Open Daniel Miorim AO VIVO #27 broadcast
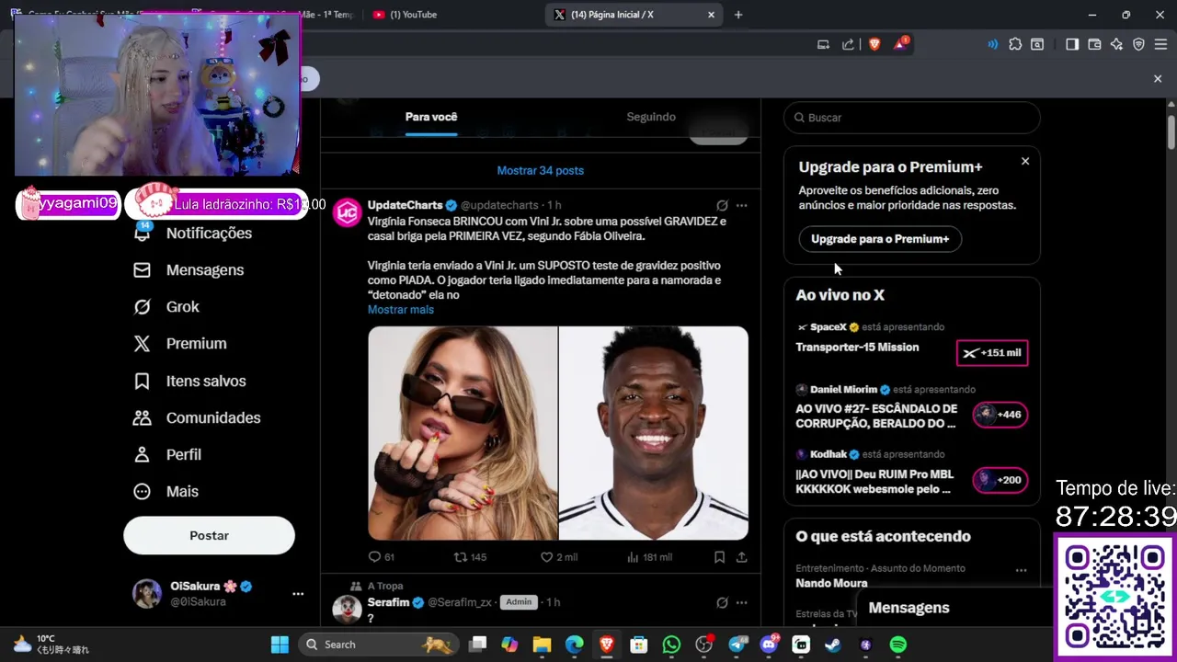Screen dimensions: 1177x662 coord(876,416)
